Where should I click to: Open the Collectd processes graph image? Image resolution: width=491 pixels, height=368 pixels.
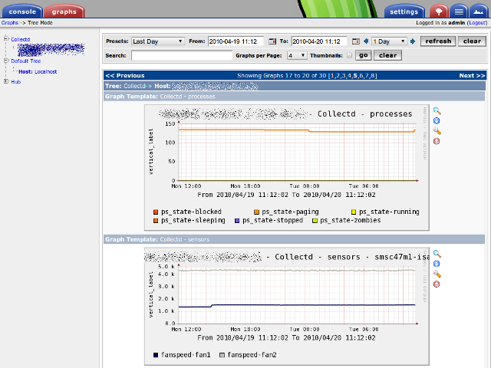click(x=286, y=167)
